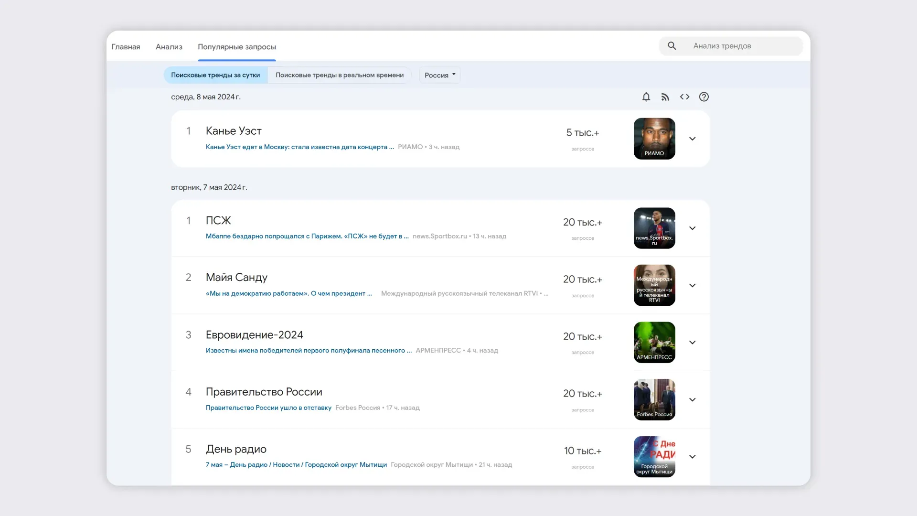Switch to Поисковые тренды в реальном времени
The height and width of the screenshot is (516, 917).
point(339,75)
